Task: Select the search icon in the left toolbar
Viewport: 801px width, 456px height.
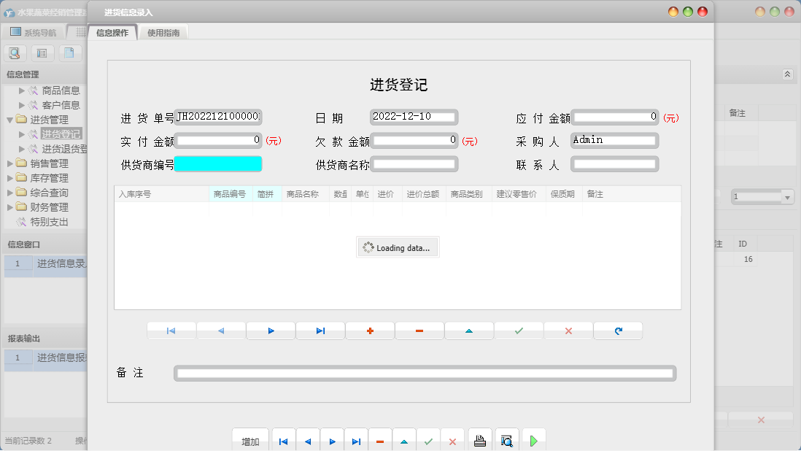Action: [x=15, y=53]
